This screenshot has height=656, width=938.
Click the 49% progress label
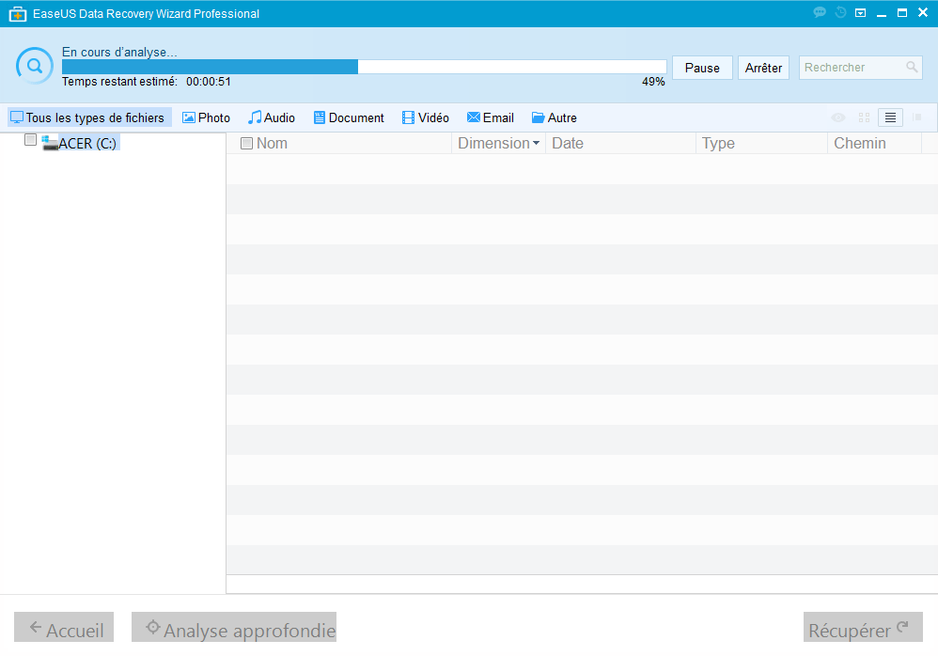(653, 82)
